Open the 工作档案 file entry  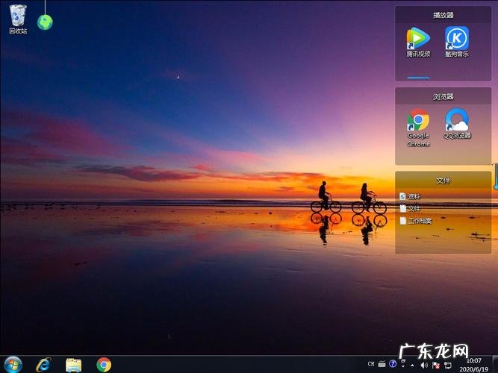click(x=416, y=221)
